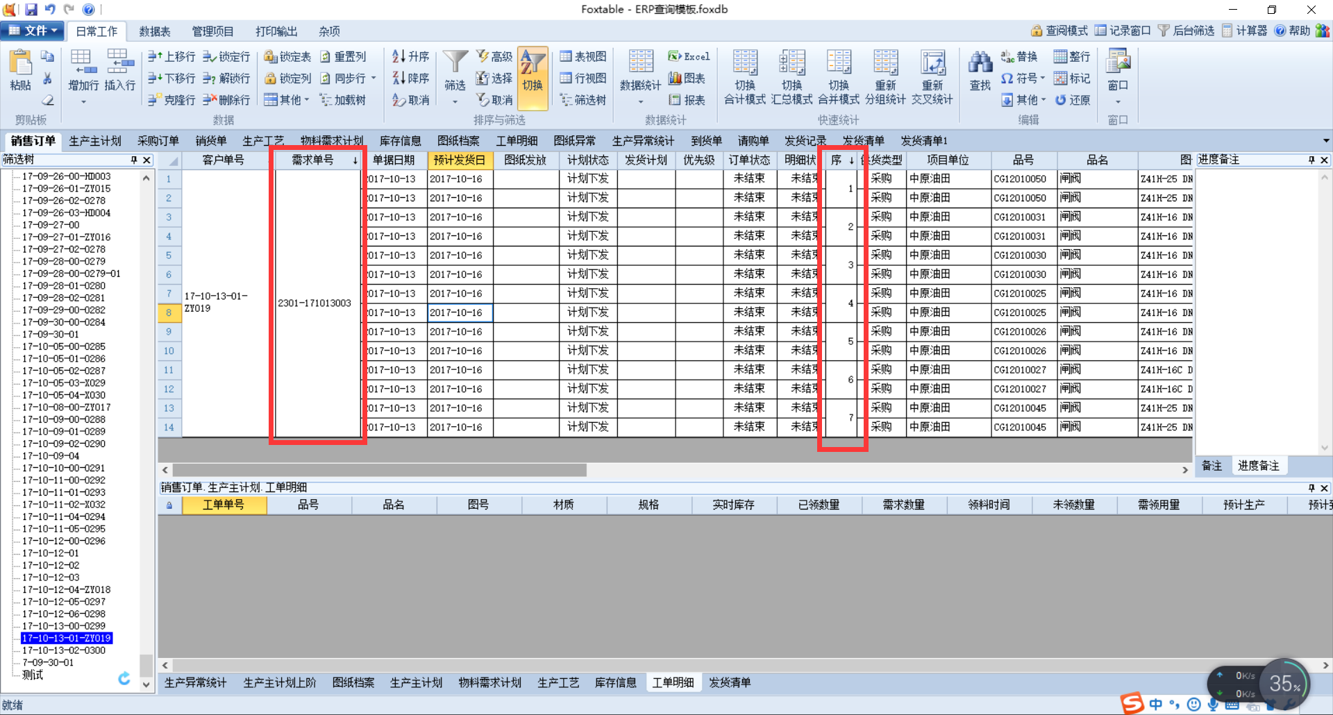This screenshot has height=715, width=1333.
Task: Open the 计算器 calculator
Action: [x=1244, y=31]
